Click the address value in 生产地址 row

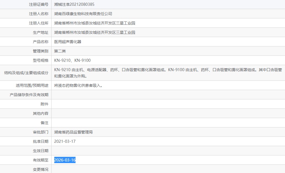coord(95,32)
